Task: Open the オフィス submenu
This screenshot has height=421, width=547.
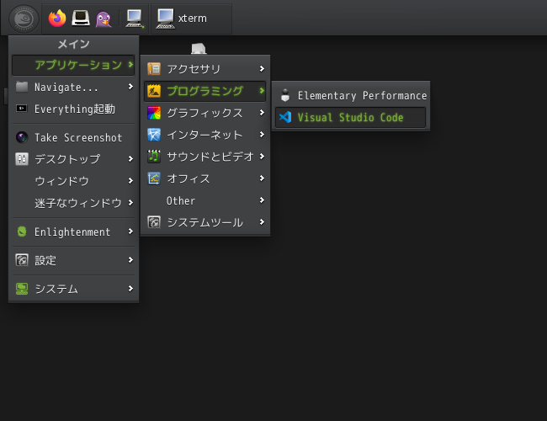Action: coord(205,179)
